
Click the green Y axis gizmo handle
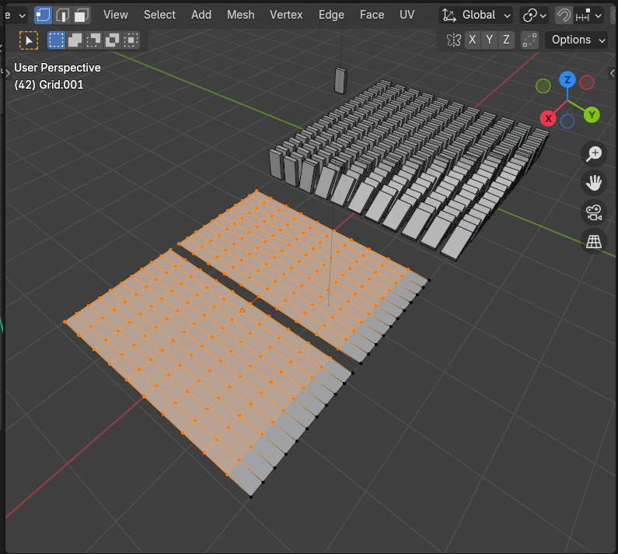point(592,115)
